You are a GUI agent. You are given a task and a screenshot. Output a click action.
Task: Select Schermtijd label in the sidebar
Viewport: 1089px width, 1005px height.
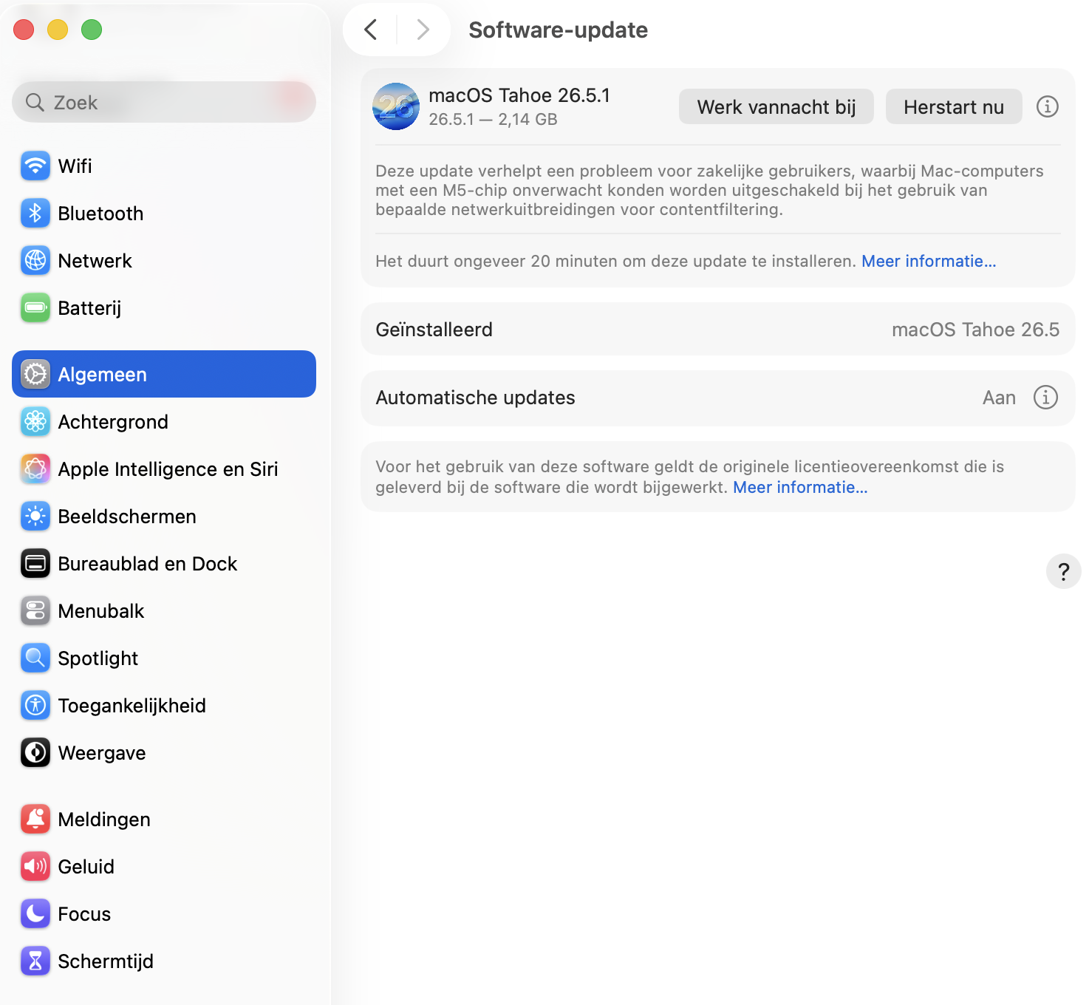click(106, 961)
